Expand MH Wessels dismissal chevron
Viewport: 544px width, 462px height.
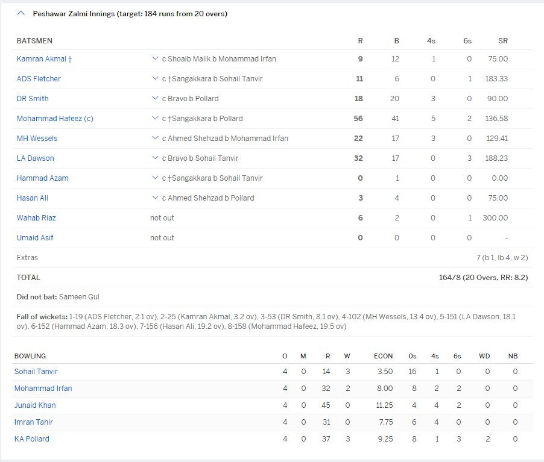[155, 139]
